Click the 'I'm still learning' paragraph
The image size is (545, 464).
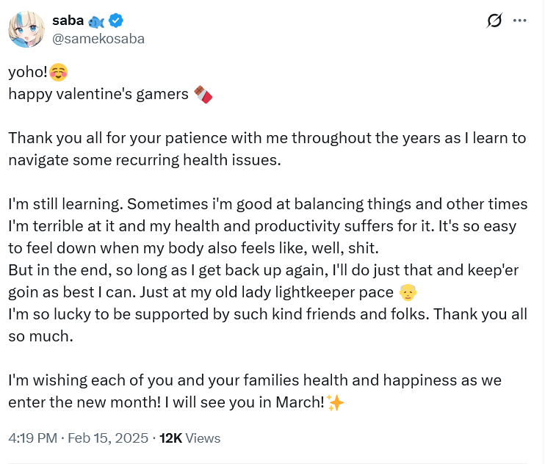coord(267,226)
